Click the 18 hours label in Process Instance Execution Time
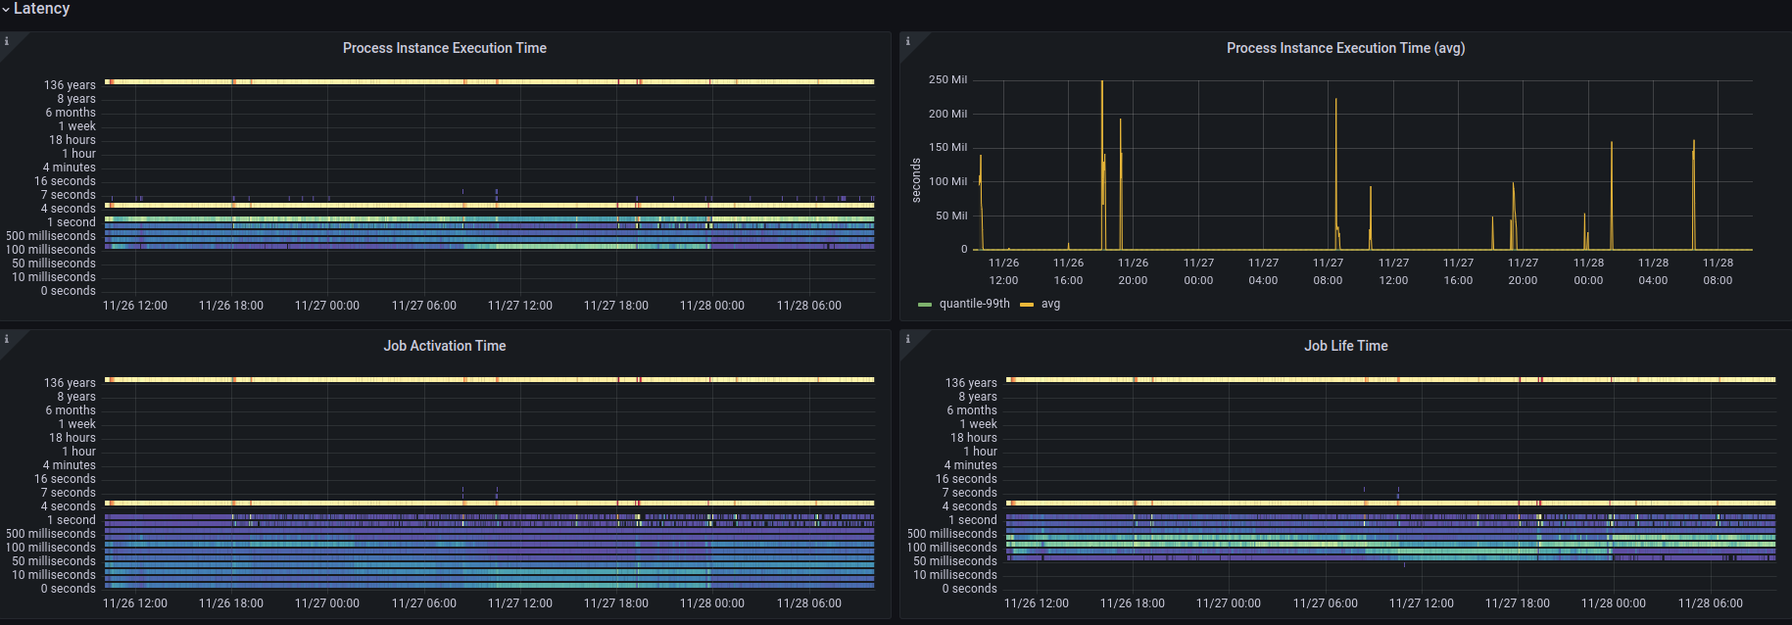Screen dimensions: 1792x625 point(73,140)
